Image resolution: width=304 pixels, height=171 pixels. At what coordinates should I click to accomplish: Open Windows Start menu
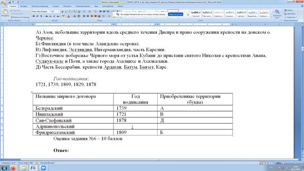tap(4, 168)
